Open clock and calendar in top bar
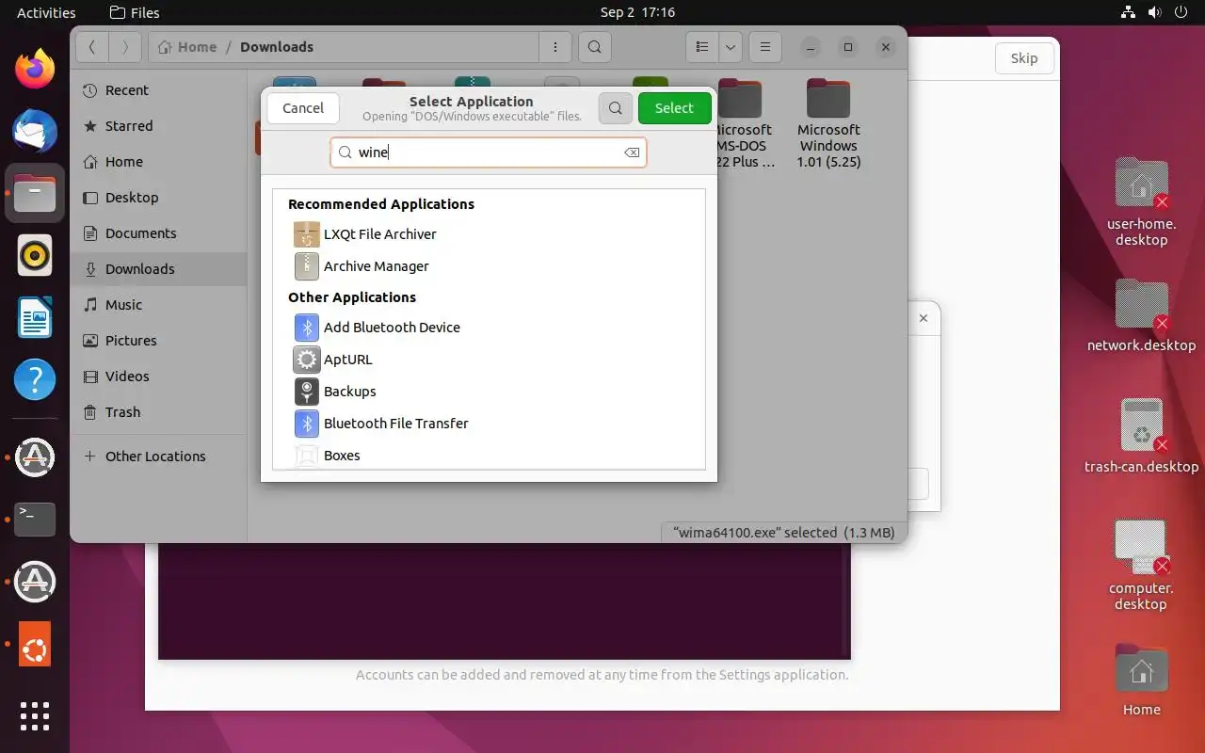 pos(637,12)
